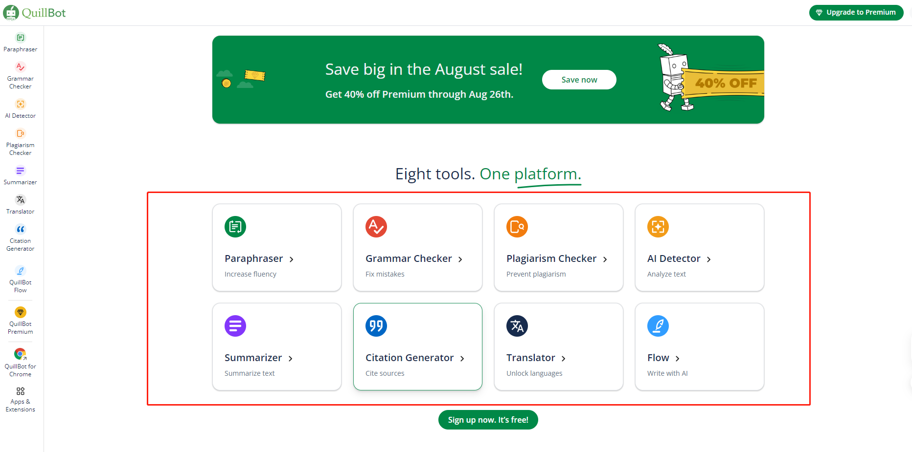Open the Paraphraser card title link

tap(254, 258)
